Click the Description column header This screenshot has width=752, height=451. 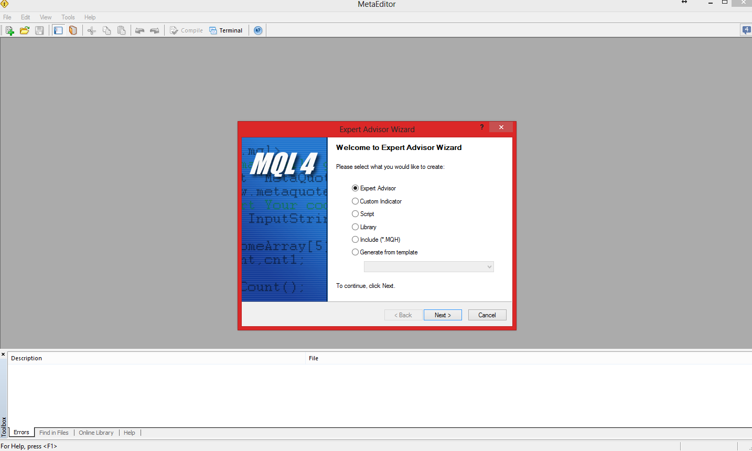(157, 358)
